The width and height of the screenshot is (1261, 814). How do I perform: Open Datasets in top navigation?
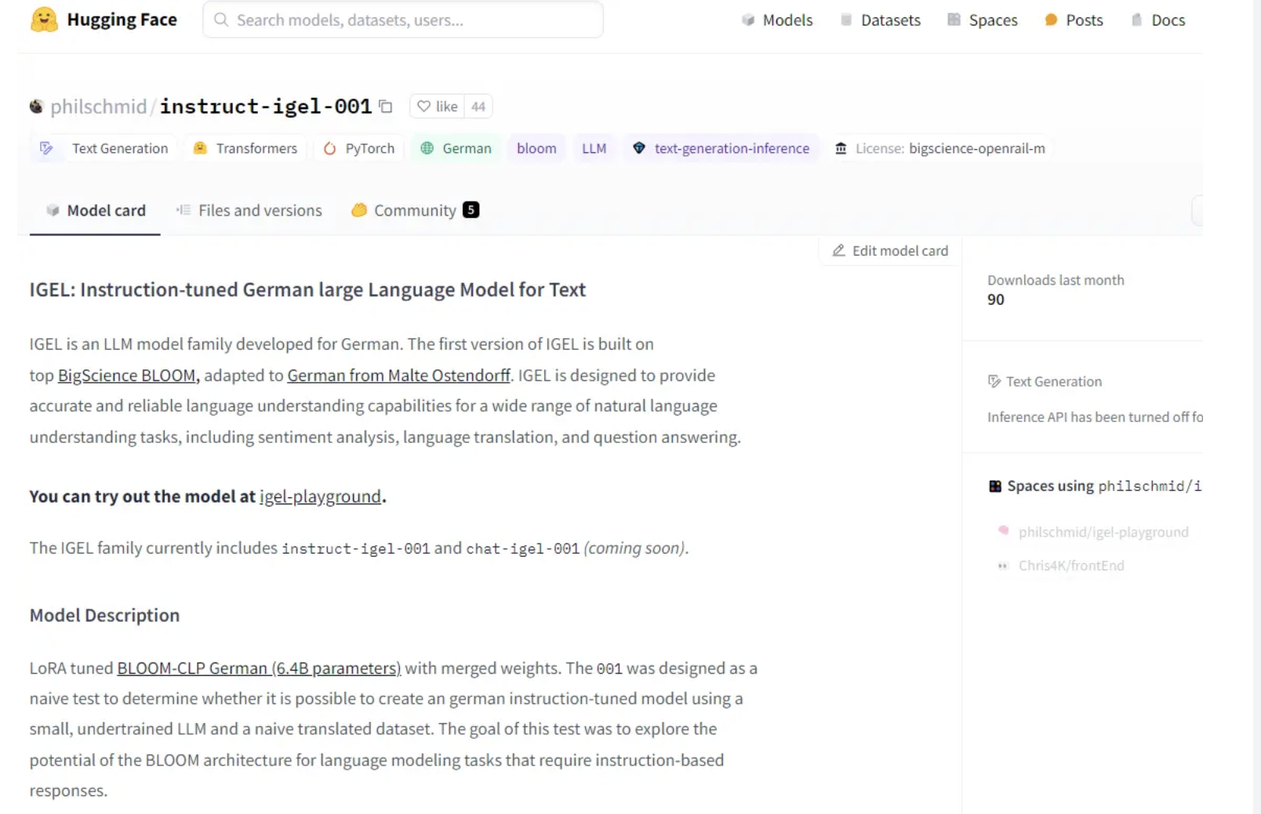(x=881, y=20)
